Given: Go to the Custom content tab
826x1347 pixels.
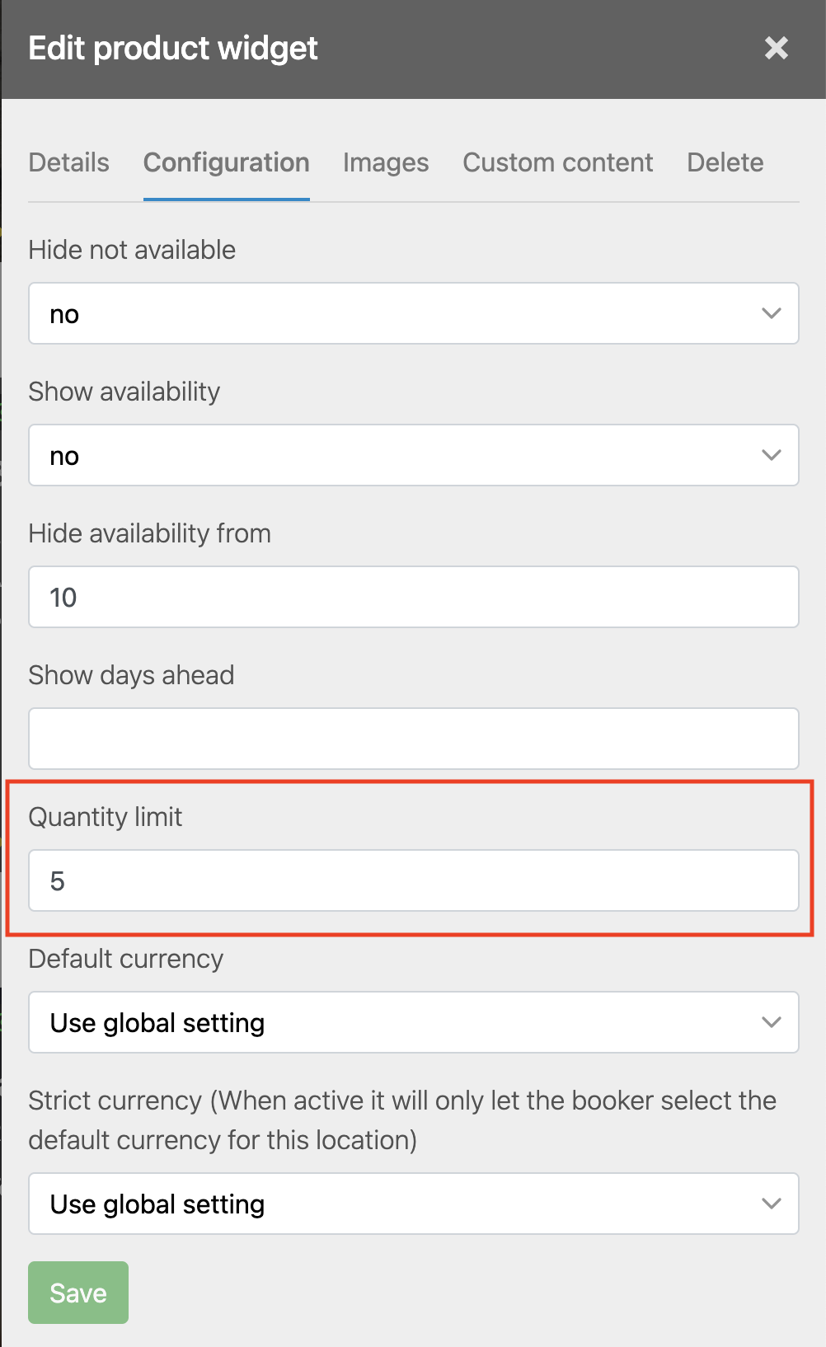Looking at the screenshot, I should click(558, 162).
